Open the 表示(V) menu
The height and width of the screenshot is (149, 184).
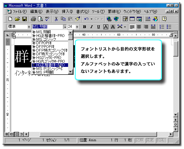pyautogui.click(x=52, y=12)
